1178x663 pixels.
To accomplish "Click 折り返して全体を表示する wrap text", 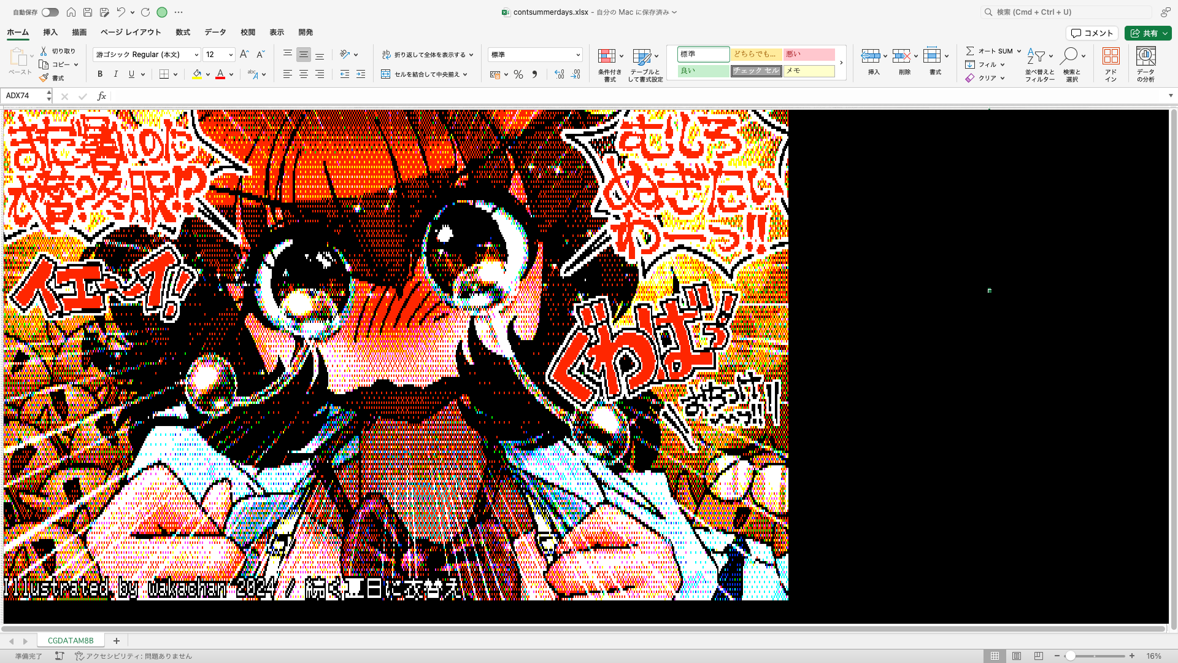I will tap(424, 55).
